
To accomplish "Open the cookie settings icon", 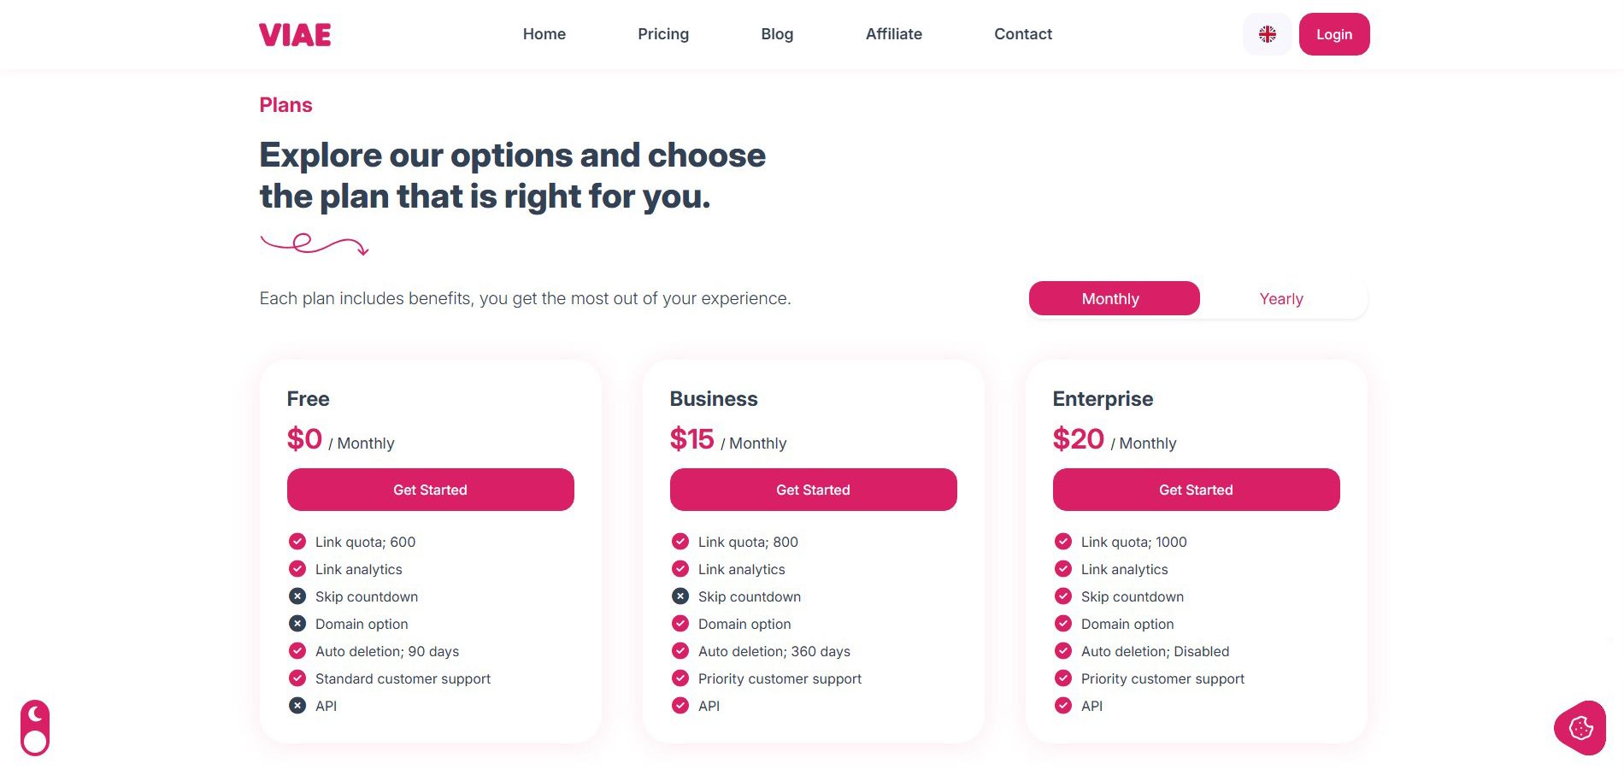I will click(1580, 728).
